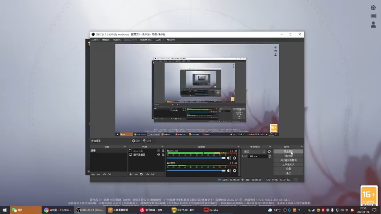Open the Edit menu in OBS
This screenshot has width=381, height=214.
[106, 40]
